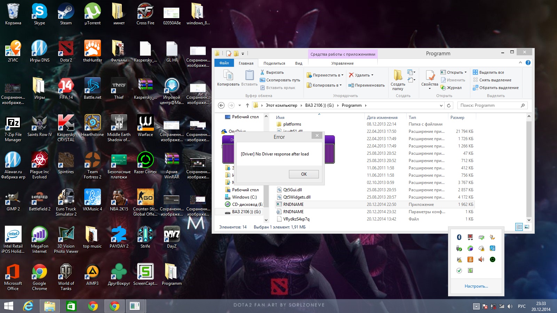Open the Файл tab in Explorer
This screenshot has width=557, height=313.
(x=224, y=63)
